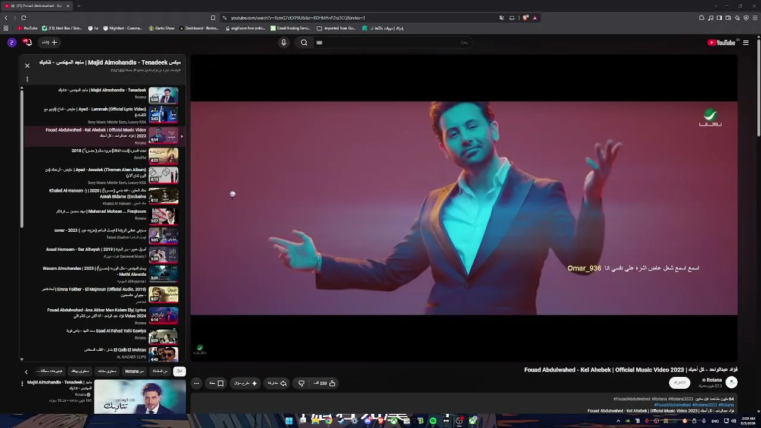The height and width of the screenshot is (428, 761).
Task: Open playlist panel three-dot options
Action: [x=27, y=79]
